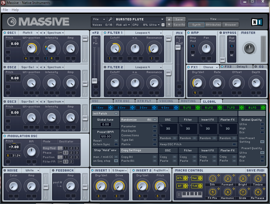Open Noise White type dropdown
The image size is (270, 204).
pos(31,170)
